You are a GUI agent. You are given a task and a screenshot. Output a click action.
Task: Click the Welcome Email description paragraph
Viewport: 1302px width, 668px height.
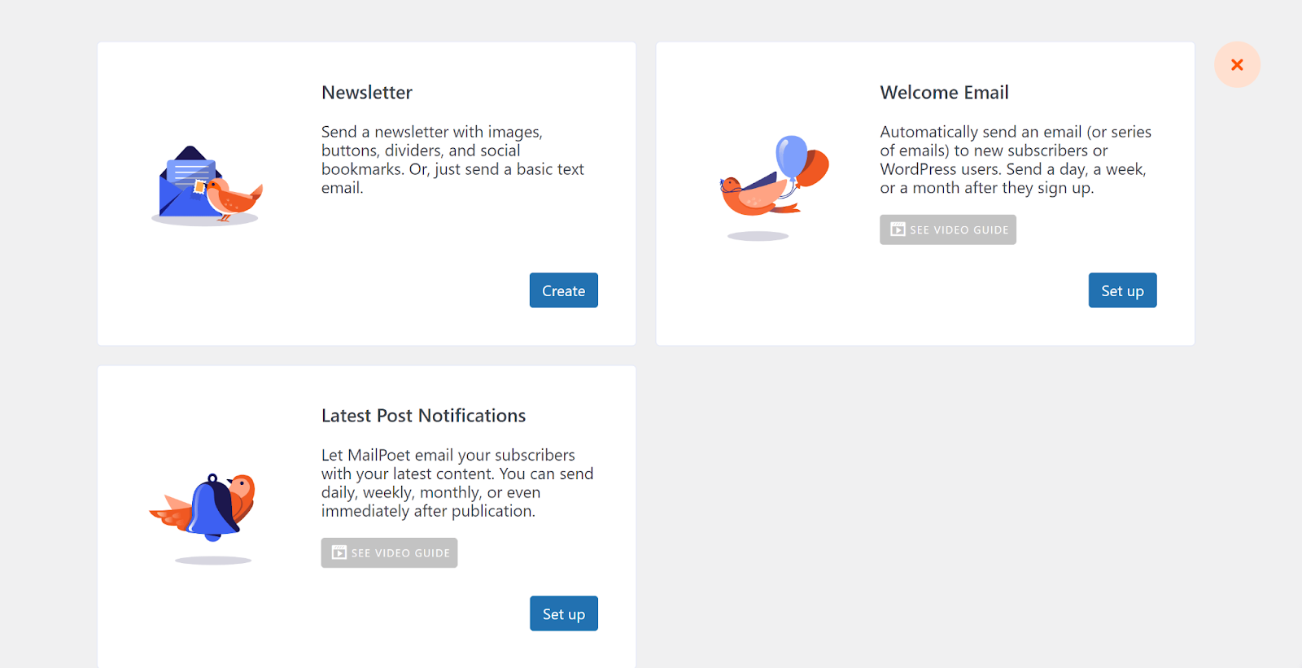coord(1015,159)
